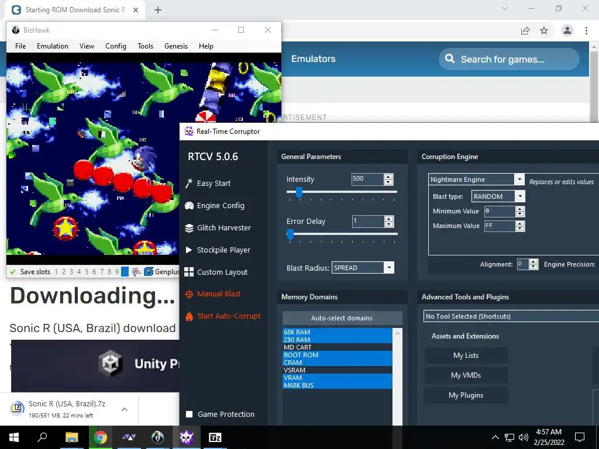Toggle the Z80 RAM memory domain
This screenshot has width=599, height=449.
338,340
